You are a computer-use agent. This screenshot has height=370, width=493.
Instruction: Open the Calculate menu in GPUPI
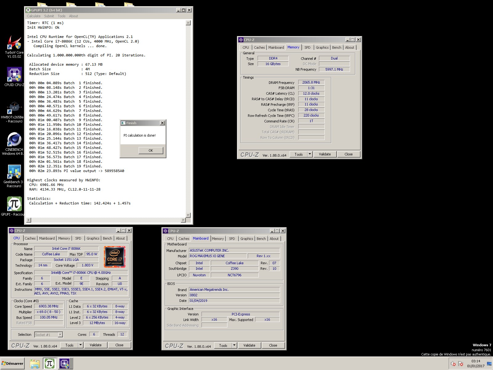point(34,16)
